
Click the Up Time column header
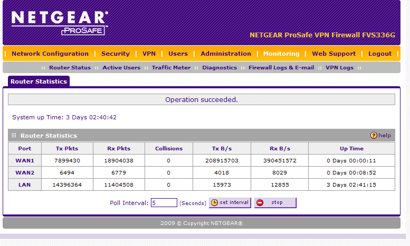click(351, 149)
